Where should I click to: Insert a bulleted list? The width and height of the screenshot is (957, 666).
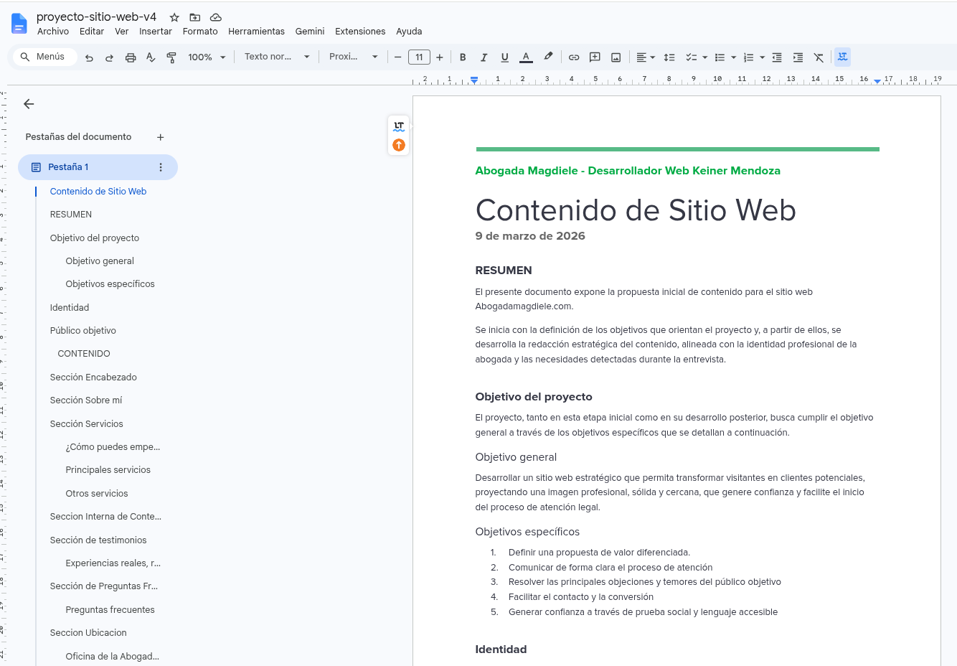720,57
